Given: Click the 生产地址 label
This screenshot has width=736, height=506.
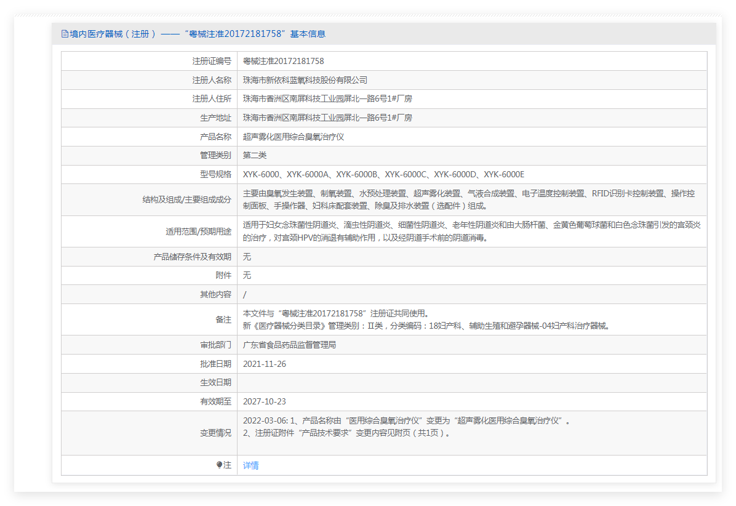Looking at the screenshot, I should pyautogui.click(x=215, y=118).
